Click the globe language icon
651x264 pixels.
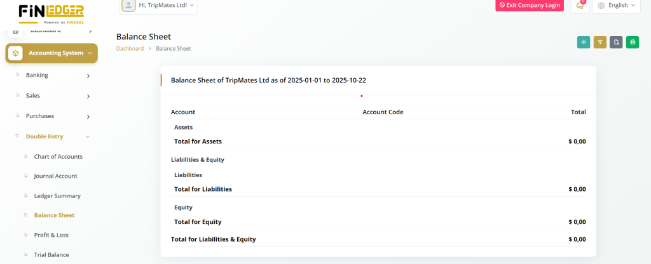(601, 6)
